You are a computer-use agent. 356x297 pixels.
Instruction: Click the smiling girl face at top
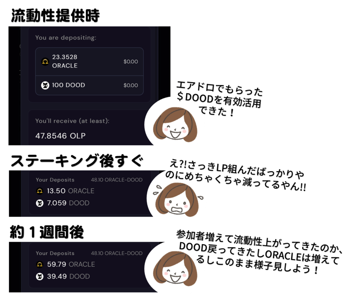(x=175, y=125)
